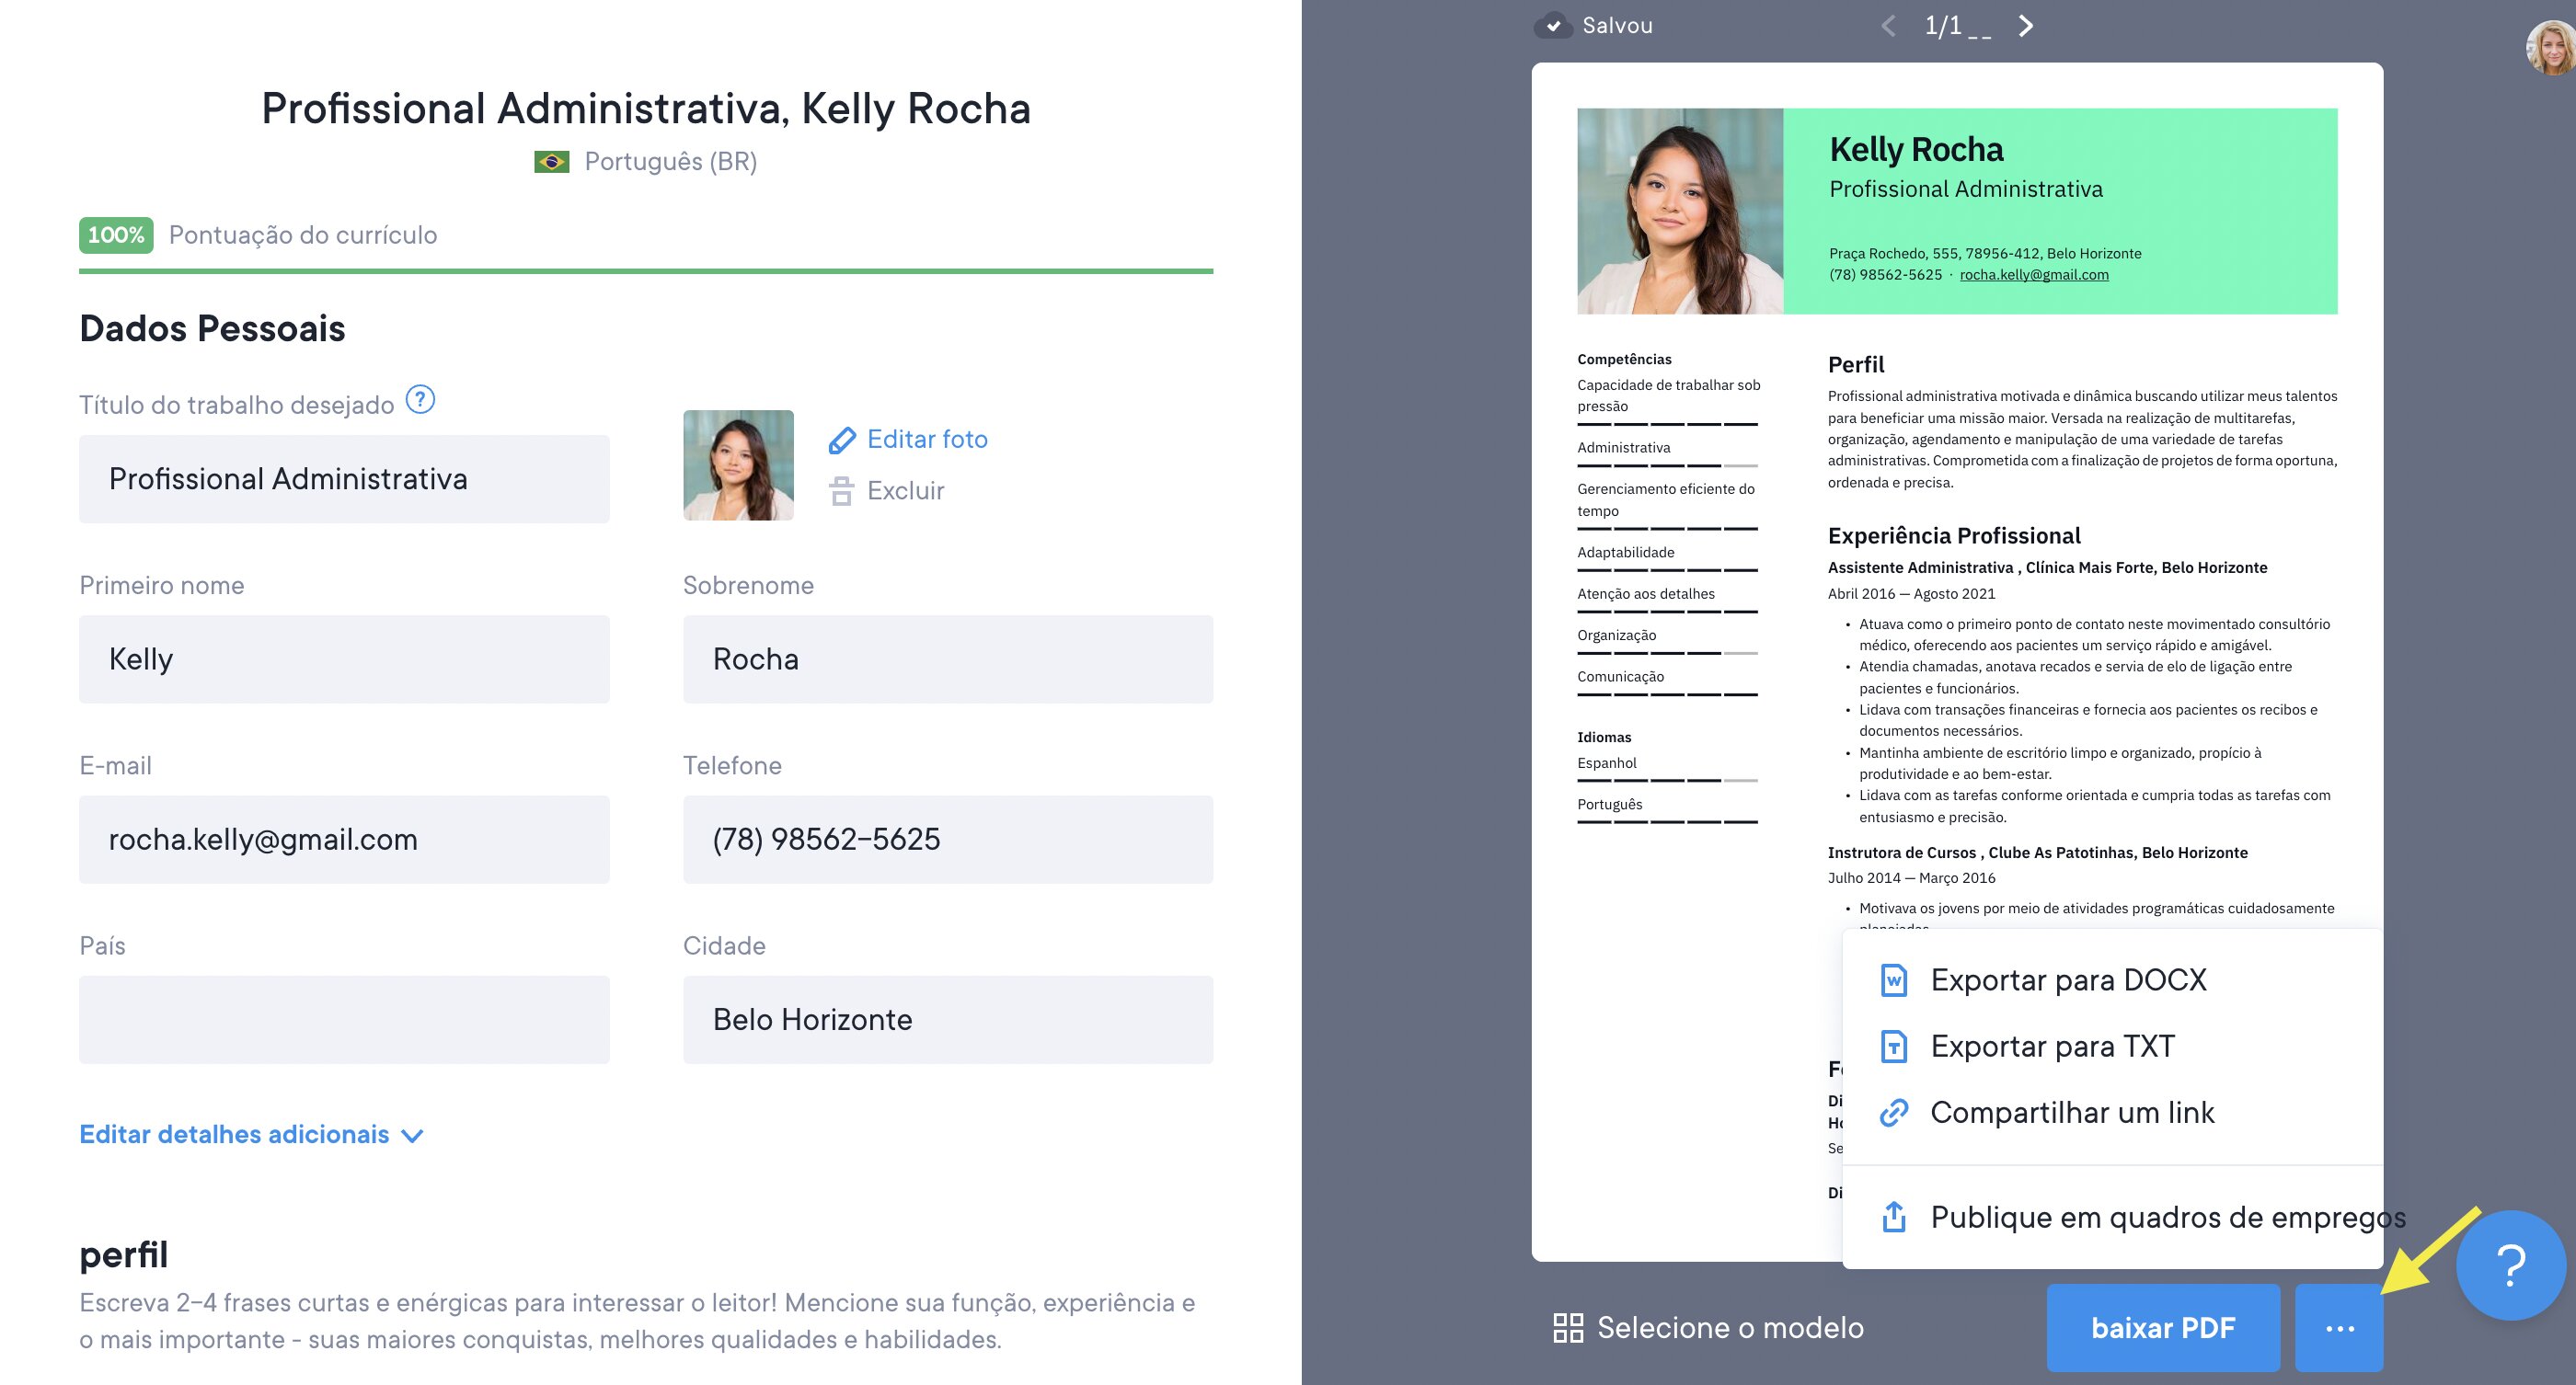Choose Exportar para DOCX
2576x1385 pixels.
tap(2067, 980)
